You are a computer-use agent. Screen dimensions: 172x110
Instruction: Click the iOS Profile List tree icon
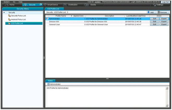[x=9, y=24]
